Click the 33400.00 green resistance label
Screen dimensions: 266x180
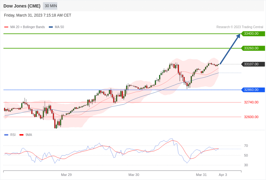pyautogui.click(x=253, y=33)
